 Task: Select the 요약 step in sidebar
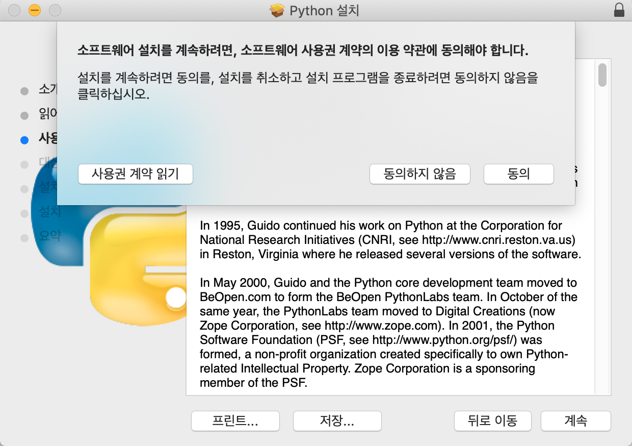[x=50, y=236]
